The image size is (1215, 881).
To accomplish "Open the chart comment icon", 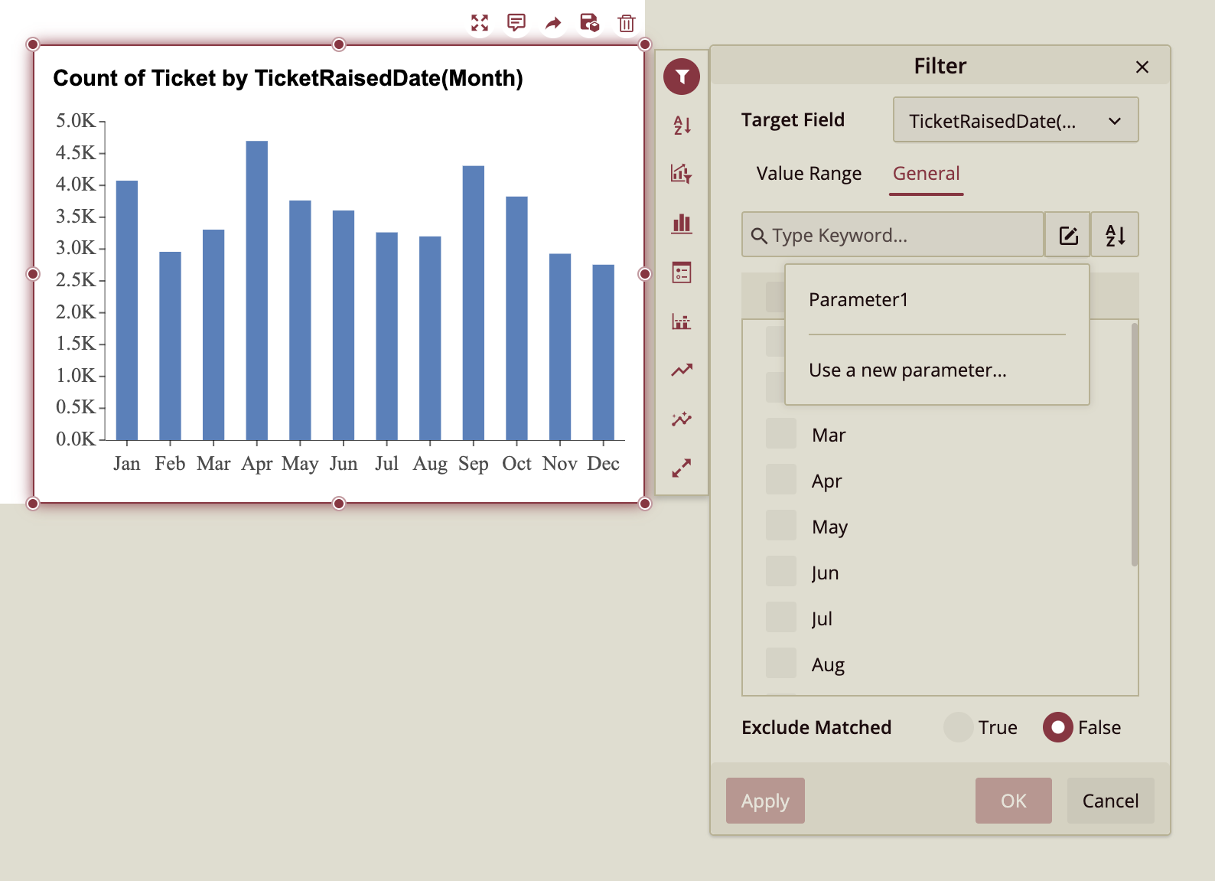I will (x=516, y=23).
